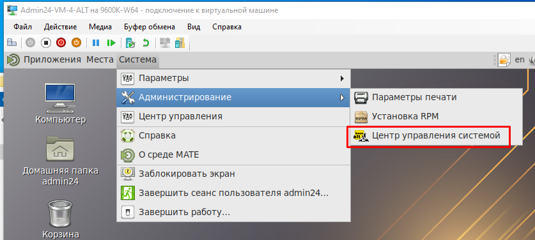Open the Места panel menu
Image resolution: width=535 pixels, height=240 pixels.
(100, 59)
